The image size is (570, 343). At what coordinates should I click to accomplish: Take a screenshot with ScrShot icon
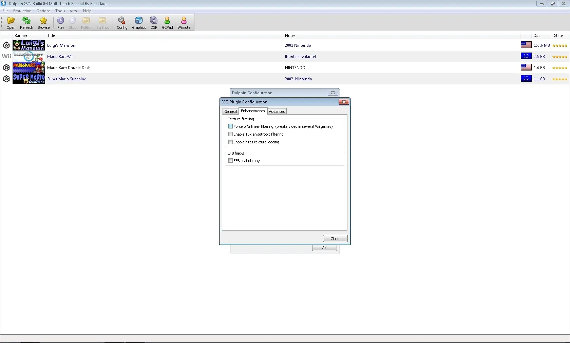point(102,23)
